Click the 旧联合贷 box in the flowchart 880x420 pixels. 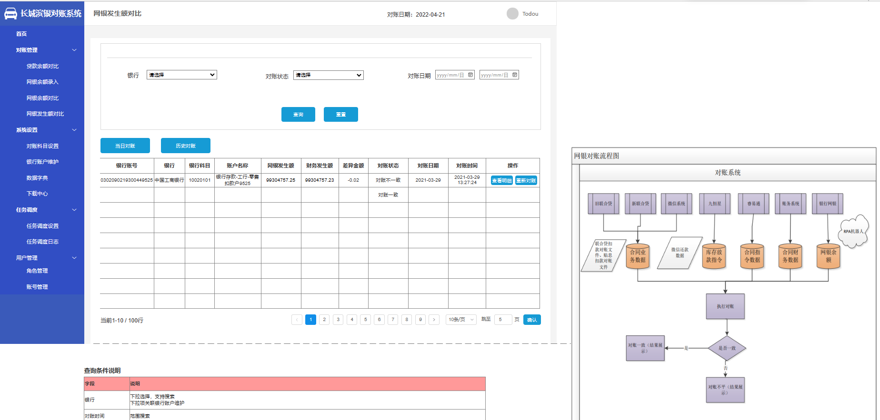click(x=603, y=204)
